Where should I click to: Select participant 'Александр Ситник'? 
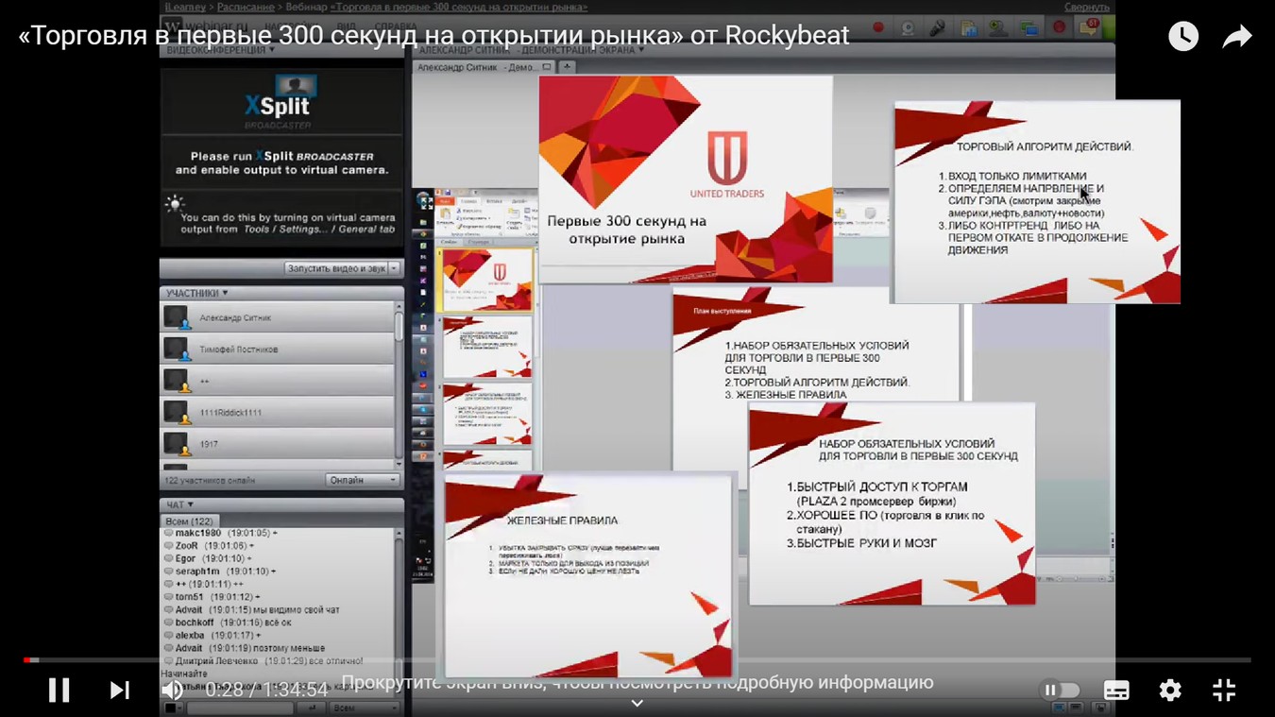[278, 317]
